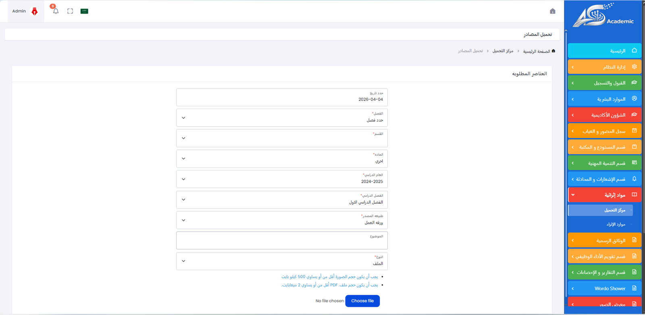
Task: Click the book icon beside مواد إثرائية
Action: (x=634, y=195)
